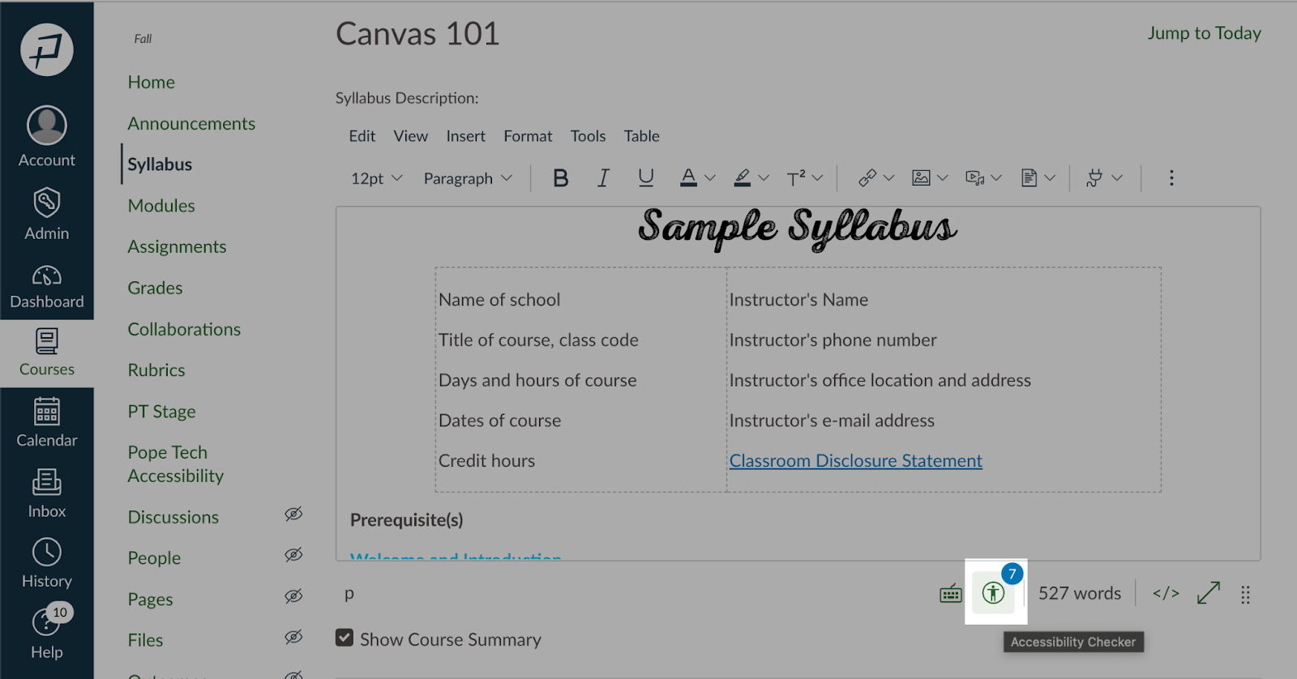Expand the highlight color dropdown arrow
The height and width of the screenshot is (679, 1297).
coord(764,178)
